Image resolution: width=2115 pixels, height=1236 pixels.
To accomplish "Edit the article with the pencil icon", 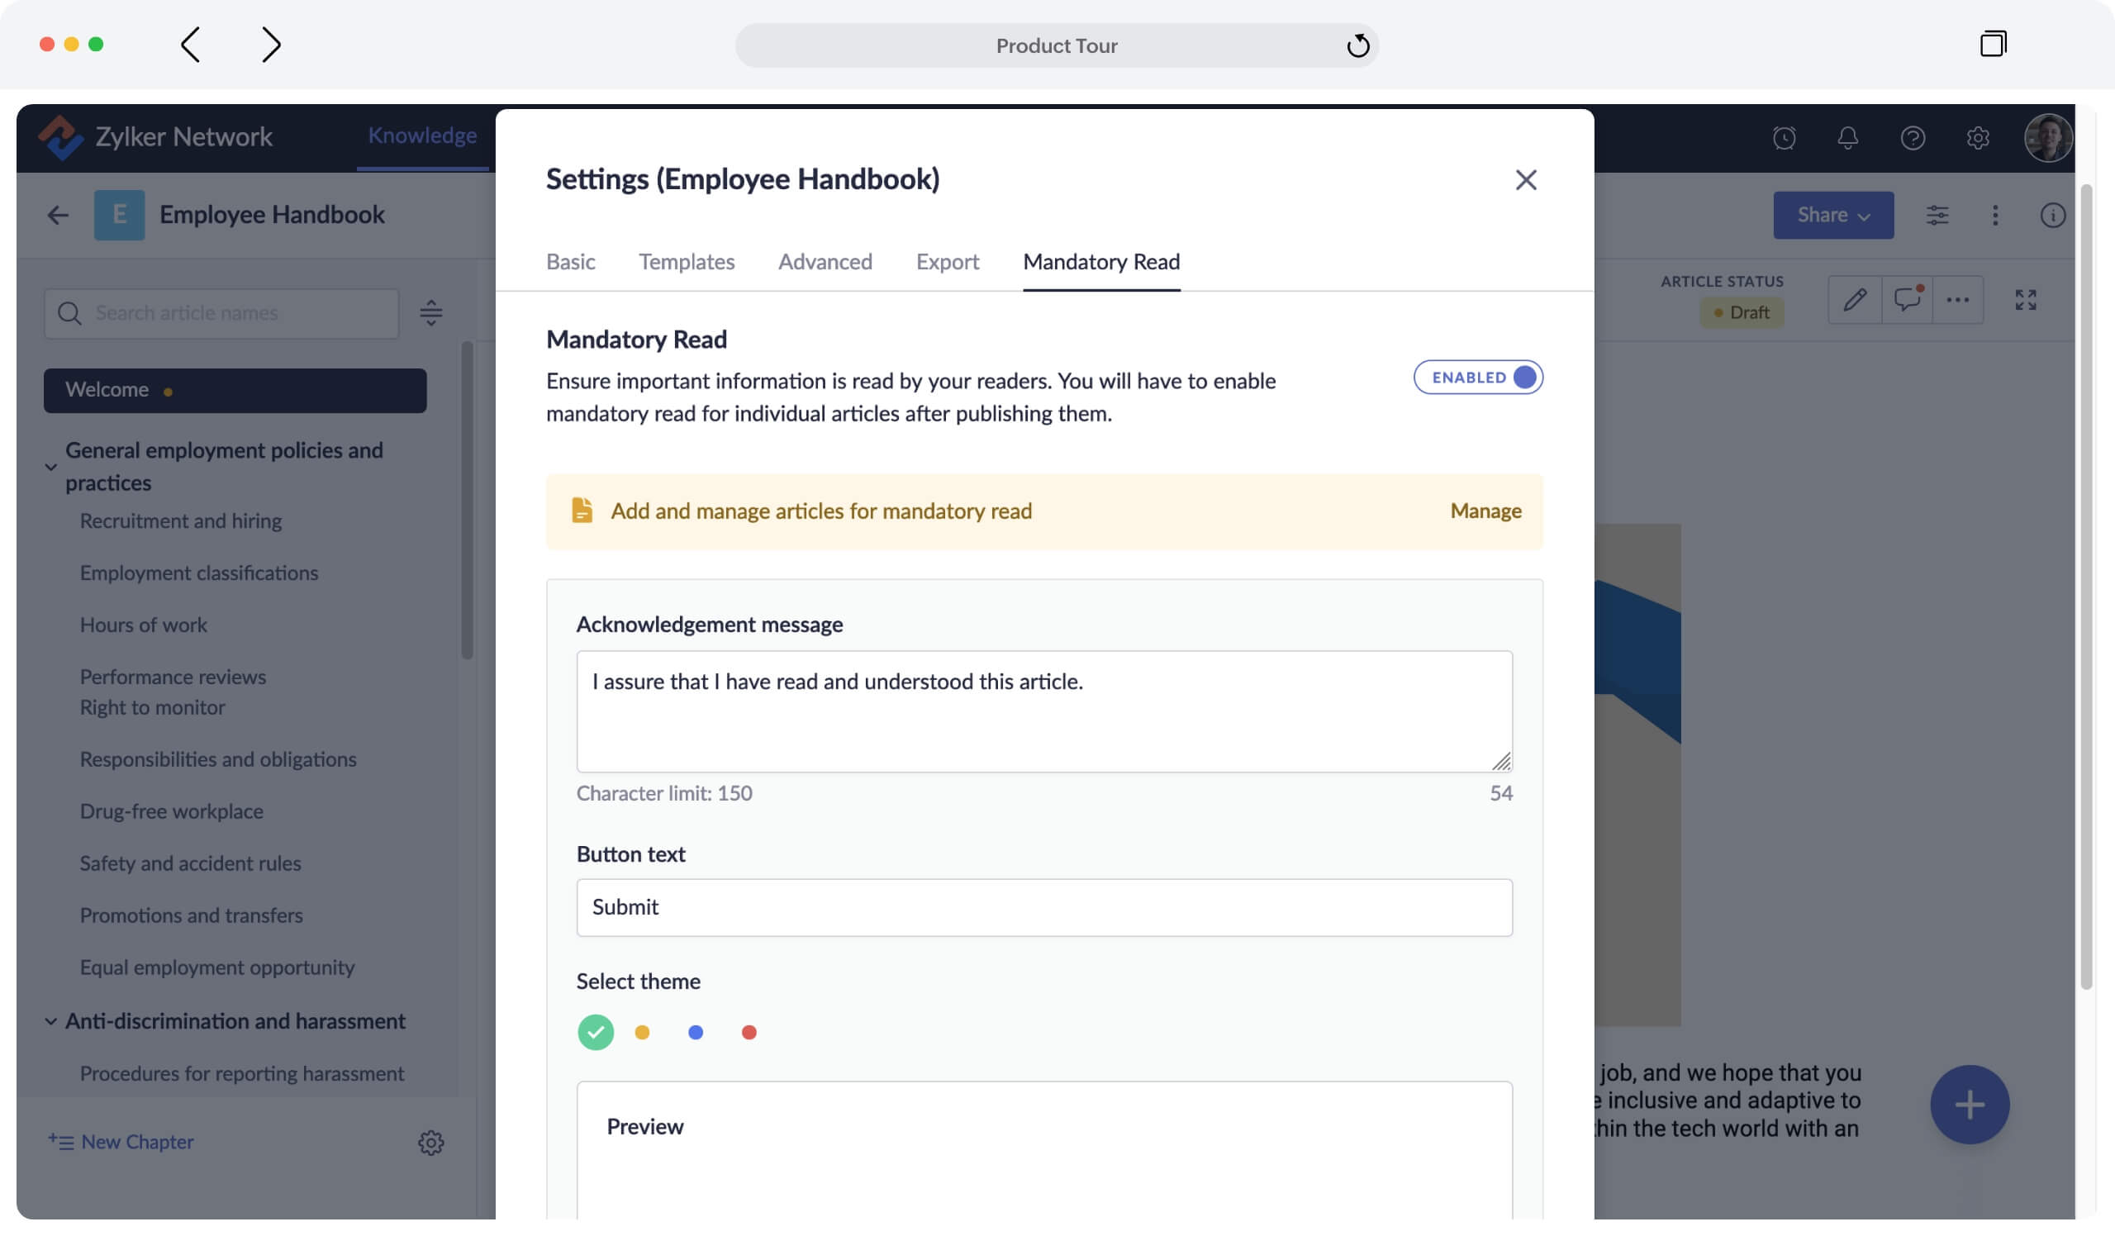I will [x=1855, y=300].
